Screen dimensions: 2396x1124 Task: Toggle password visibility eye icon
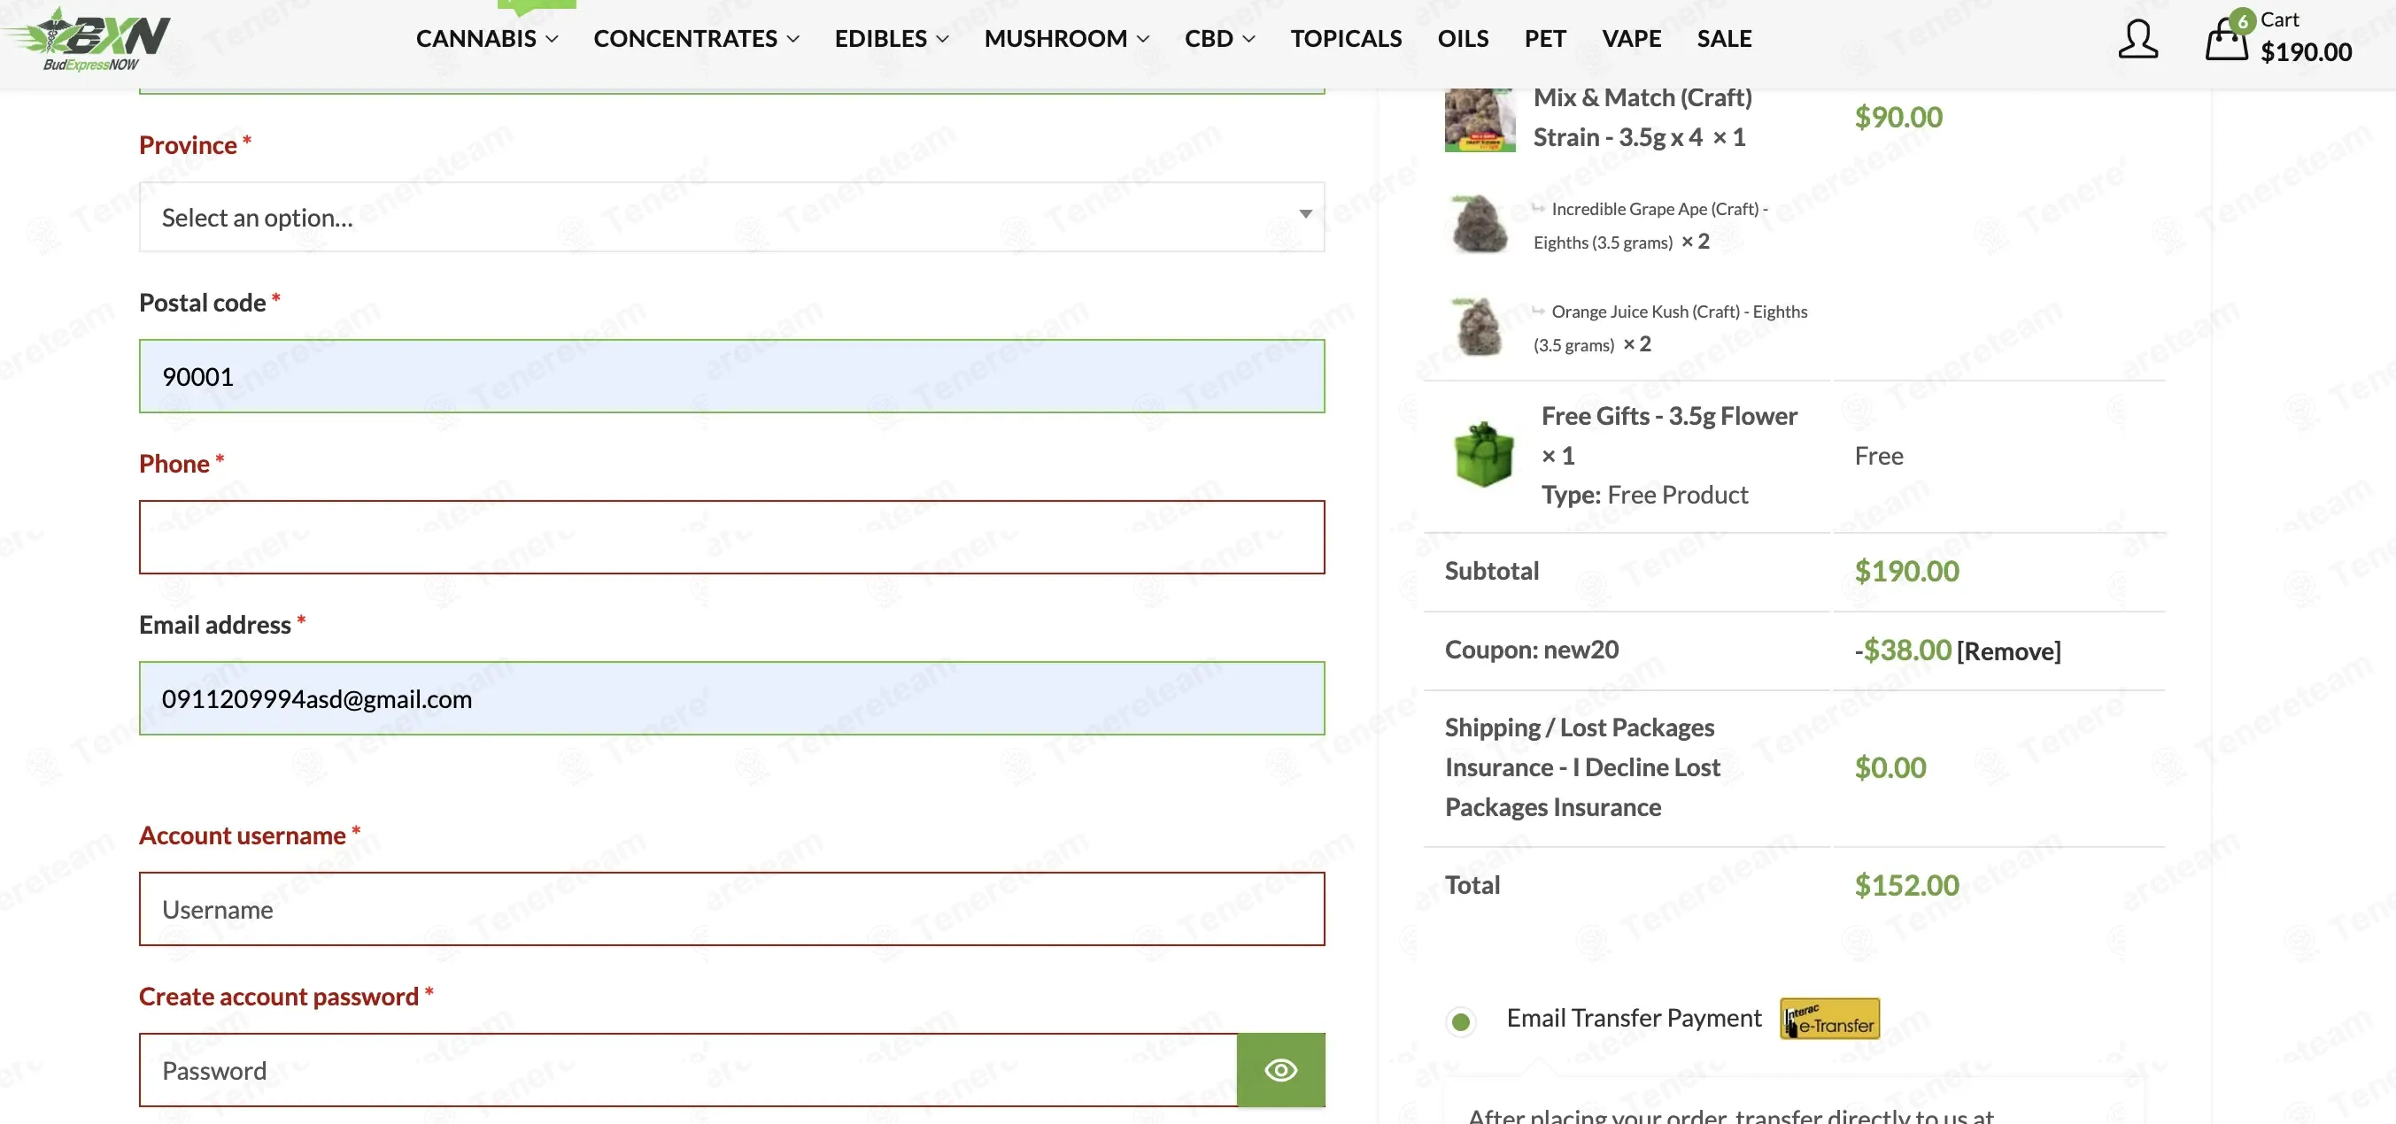pos(1280,1070)
